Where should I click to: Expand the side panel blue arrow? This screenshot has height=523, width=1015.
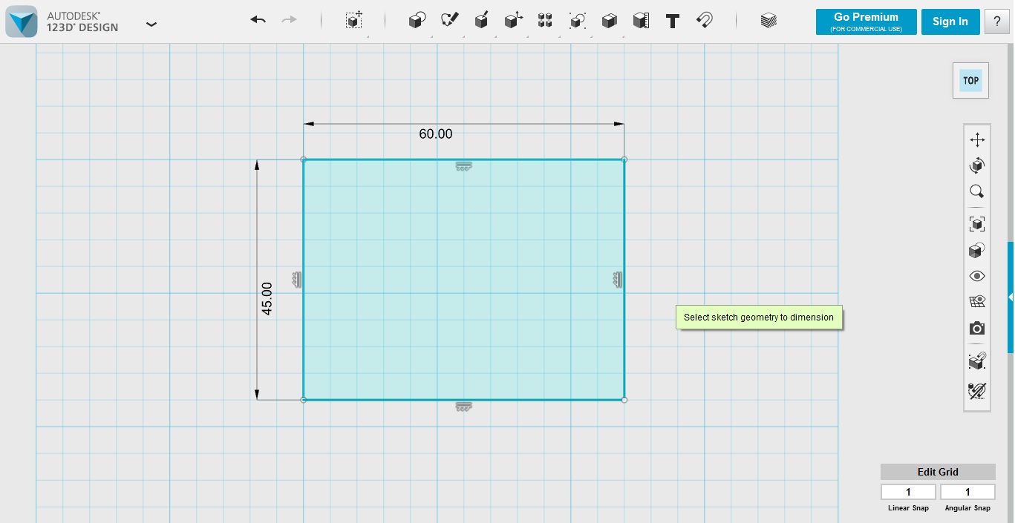point(1011,297)
